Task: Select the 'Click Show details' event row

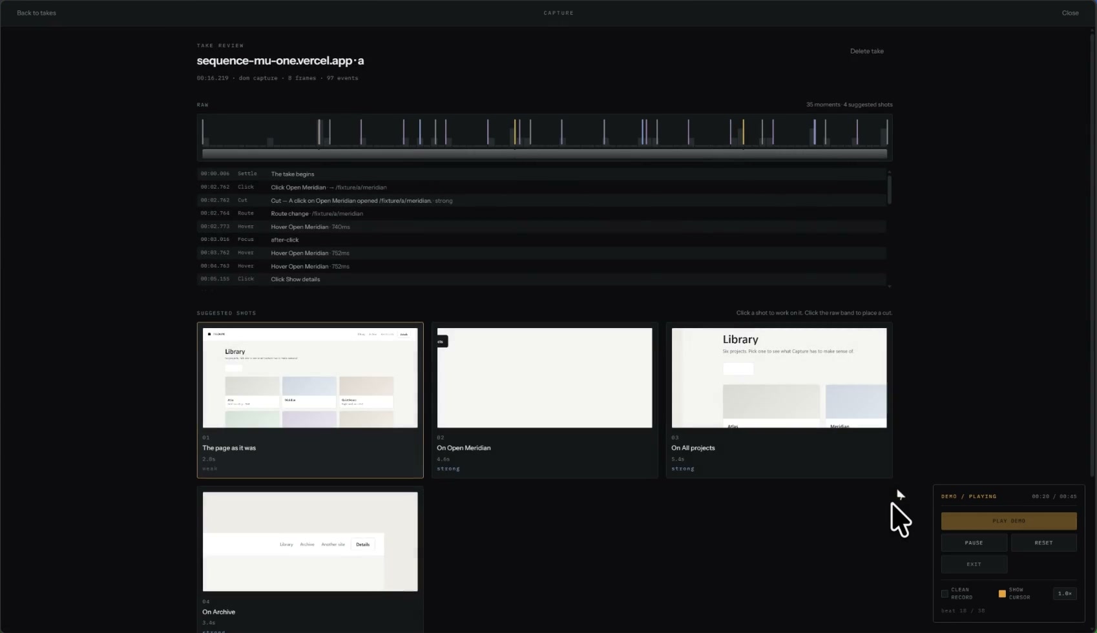Action: (x=541, y=279)
